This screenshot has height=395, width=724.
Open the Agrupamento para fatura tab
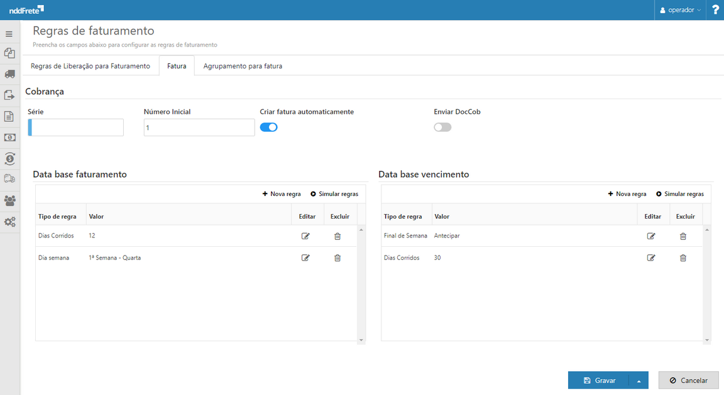243,66
